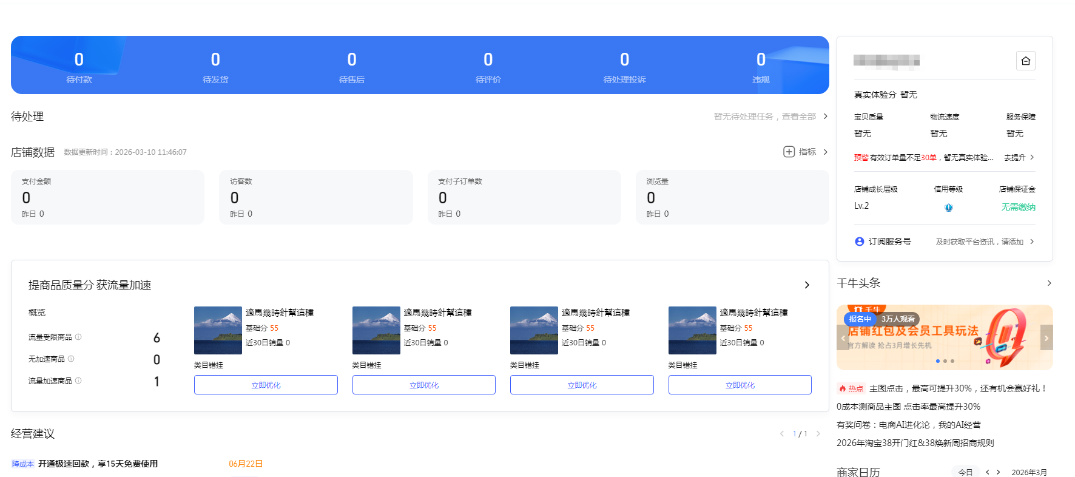Expand the 指标 chevron arrow
The width and height of the screenshot is (1075, 477).
click(x=825, y=152)
